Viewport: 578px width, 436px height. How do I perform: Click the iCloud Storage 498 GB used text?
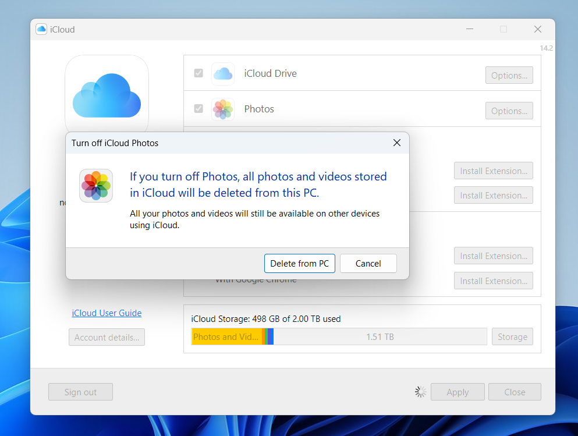click(266, 319)
